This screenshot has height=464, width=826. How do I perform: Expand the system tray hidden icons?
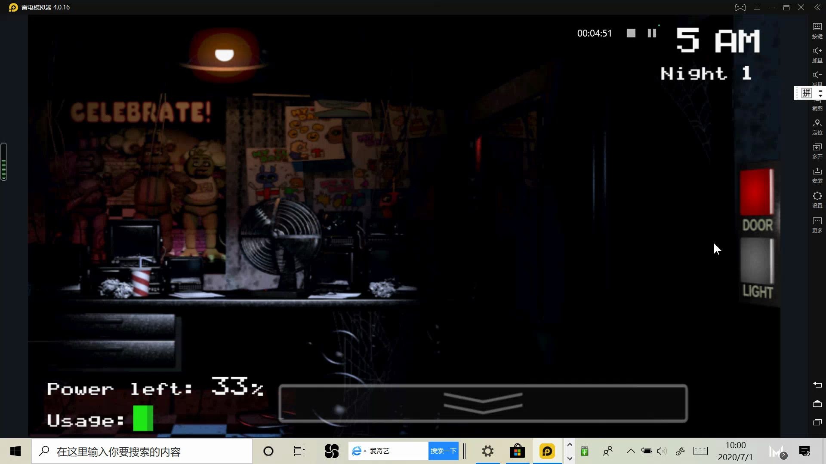tap(631, 451)
